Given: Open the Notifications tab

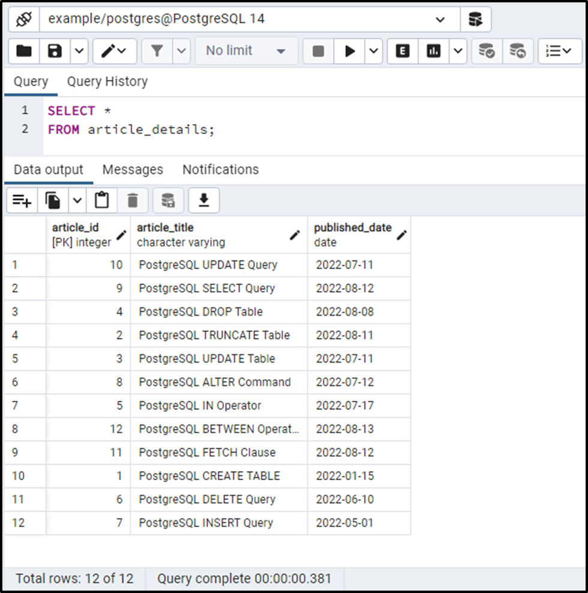Looking at the screenshot, I should coord(220,170).
